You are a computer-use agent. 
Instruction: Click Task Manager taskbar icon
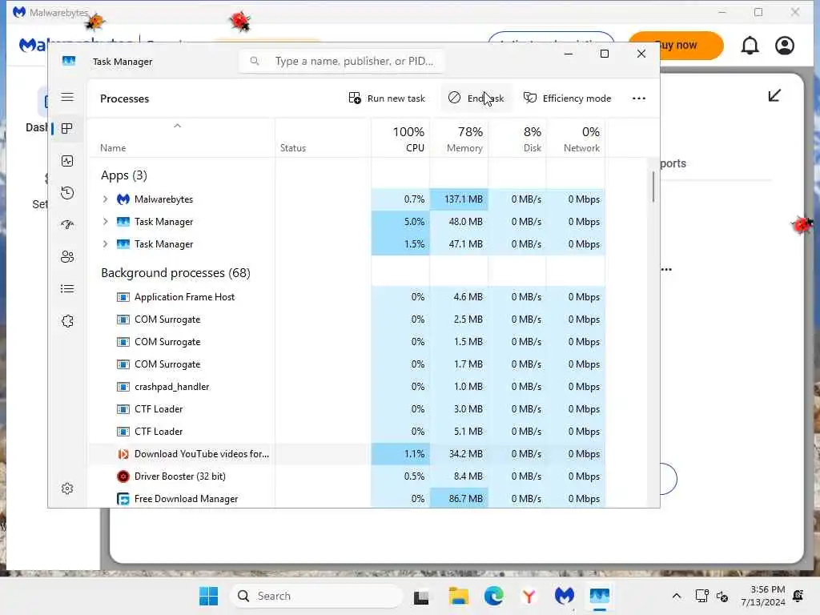[x=599, y=596]
